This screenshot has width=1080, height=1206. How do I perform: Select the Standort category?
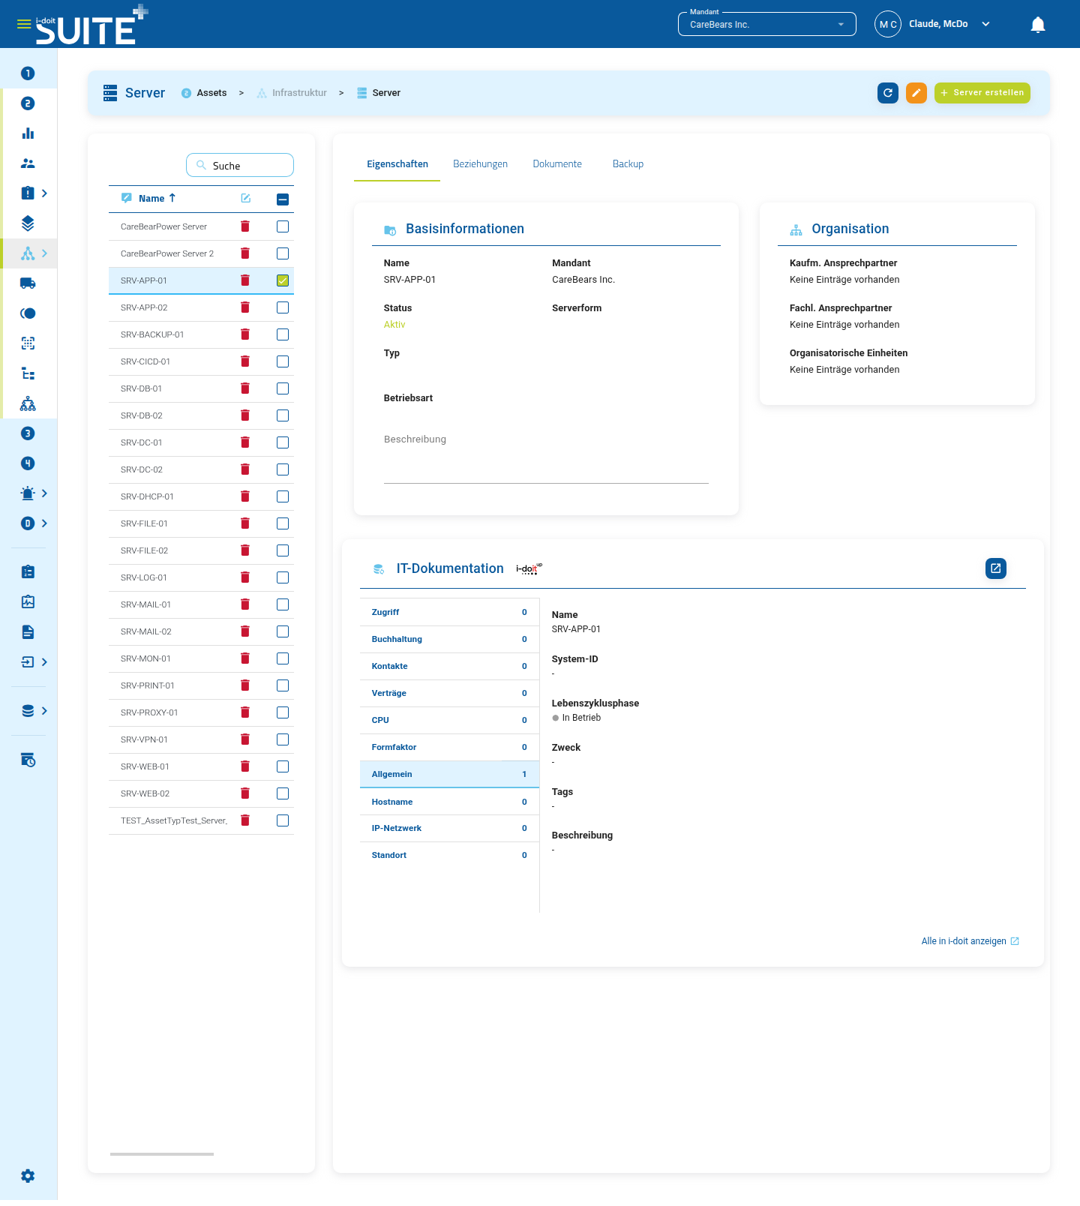(449, 855)
